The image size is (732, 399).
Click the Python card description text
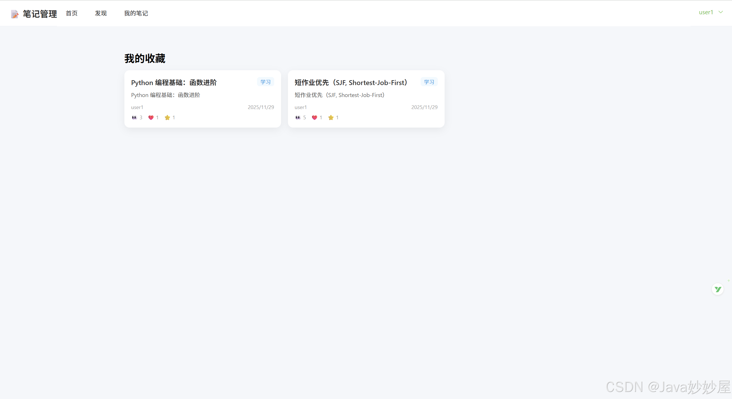(x=166, y=95)
